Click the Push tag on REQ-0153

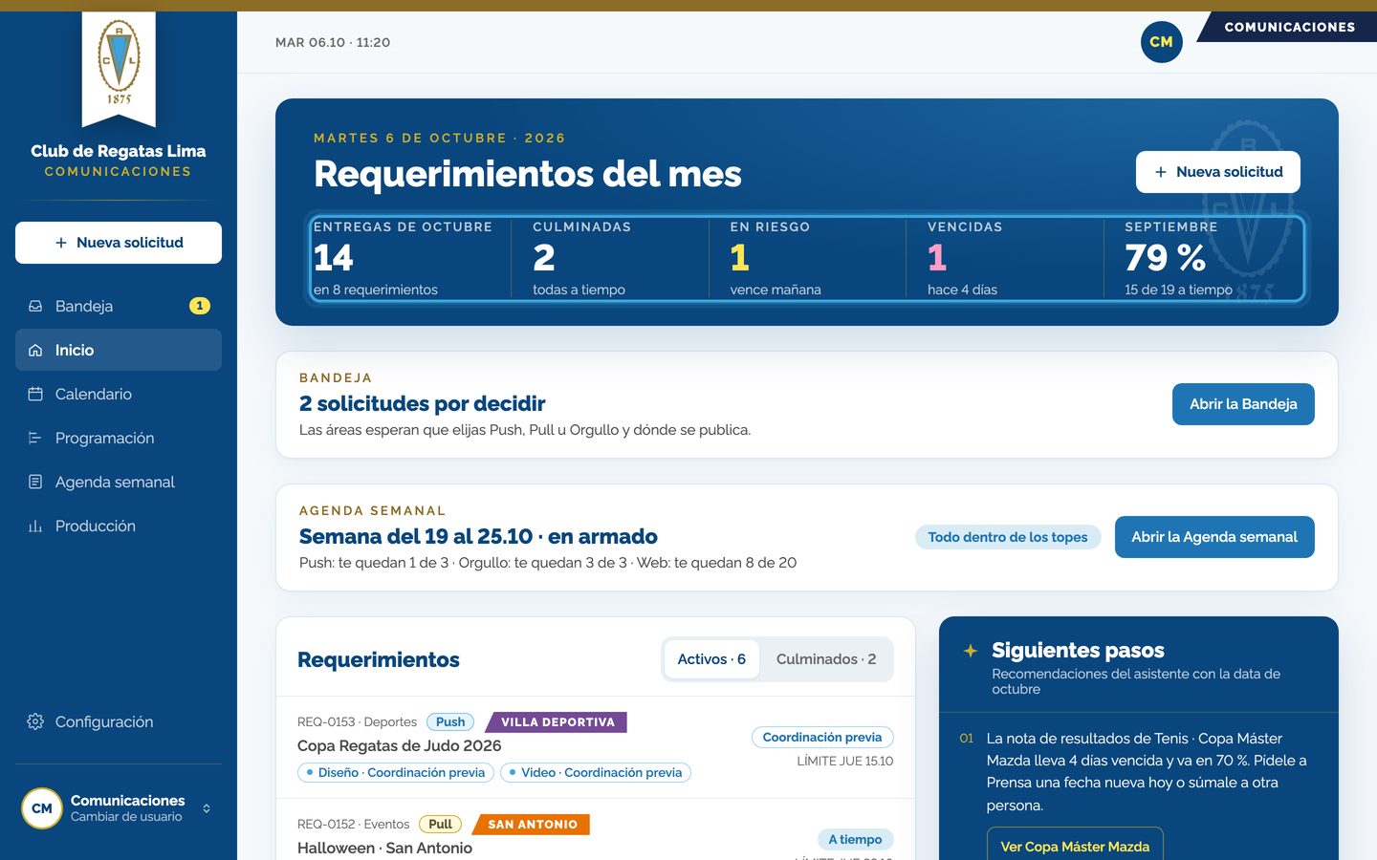(450, 722)
